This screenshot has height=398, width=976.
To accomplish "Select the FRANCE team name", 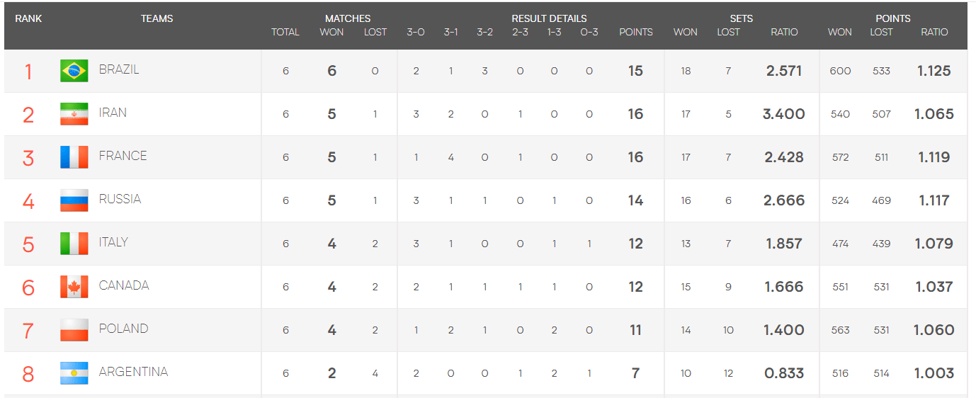I will point(123,156).
